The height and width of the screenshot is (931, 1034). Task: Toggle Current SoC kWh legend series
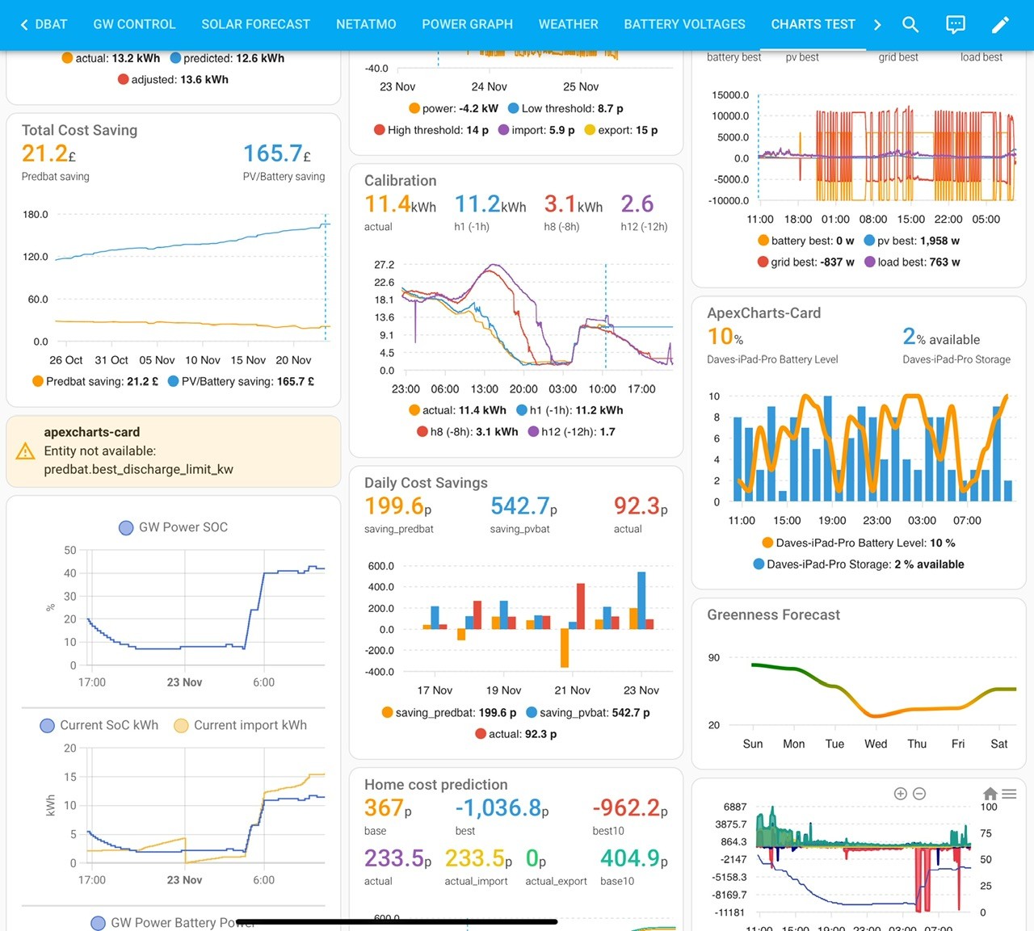[99, 725]
